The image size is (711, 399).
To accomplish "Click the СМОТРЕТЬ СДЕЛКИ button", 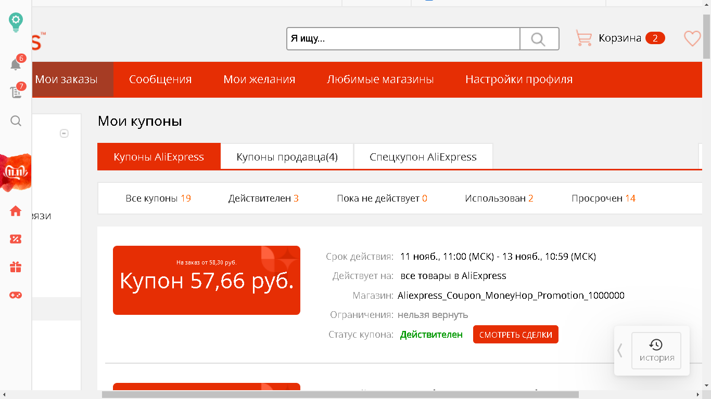I will click(516, 335).
